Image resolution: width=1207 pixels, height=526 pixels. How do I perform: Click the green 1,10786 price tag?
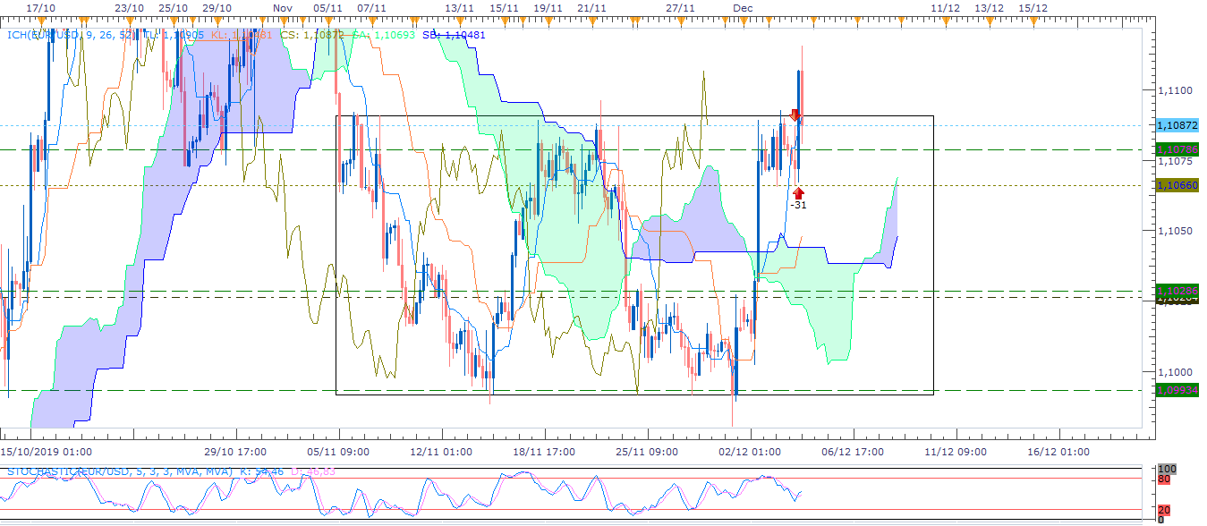coord(1177,149)
